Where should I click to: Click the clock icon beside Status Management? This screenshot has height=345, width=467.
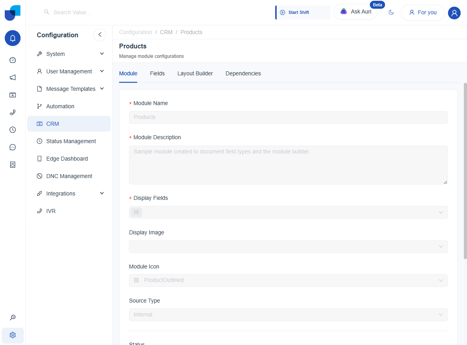coord(39,141)
